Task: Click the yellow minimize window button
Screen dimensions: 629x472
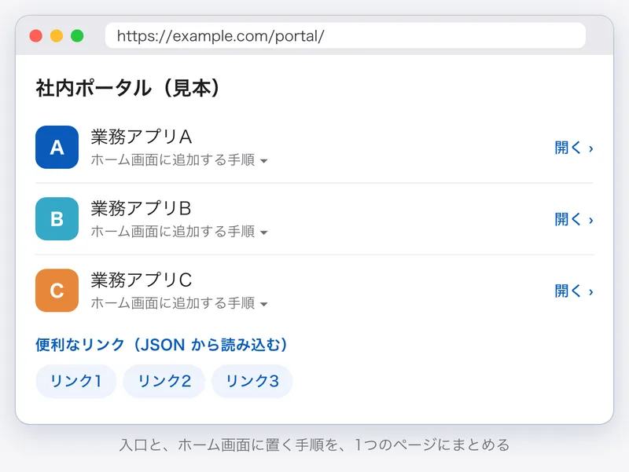Action: (x=57, y=35)
